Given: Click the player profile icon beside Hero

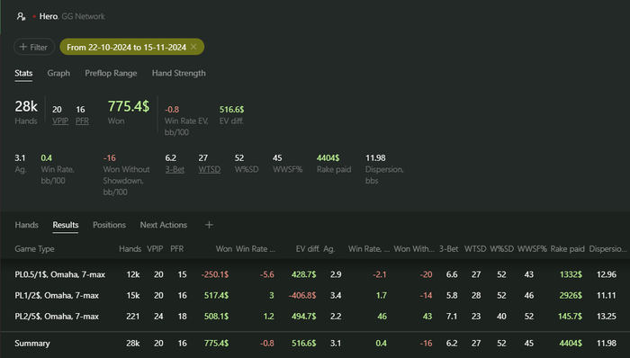Looking at the screenshot, I should 21,16.
